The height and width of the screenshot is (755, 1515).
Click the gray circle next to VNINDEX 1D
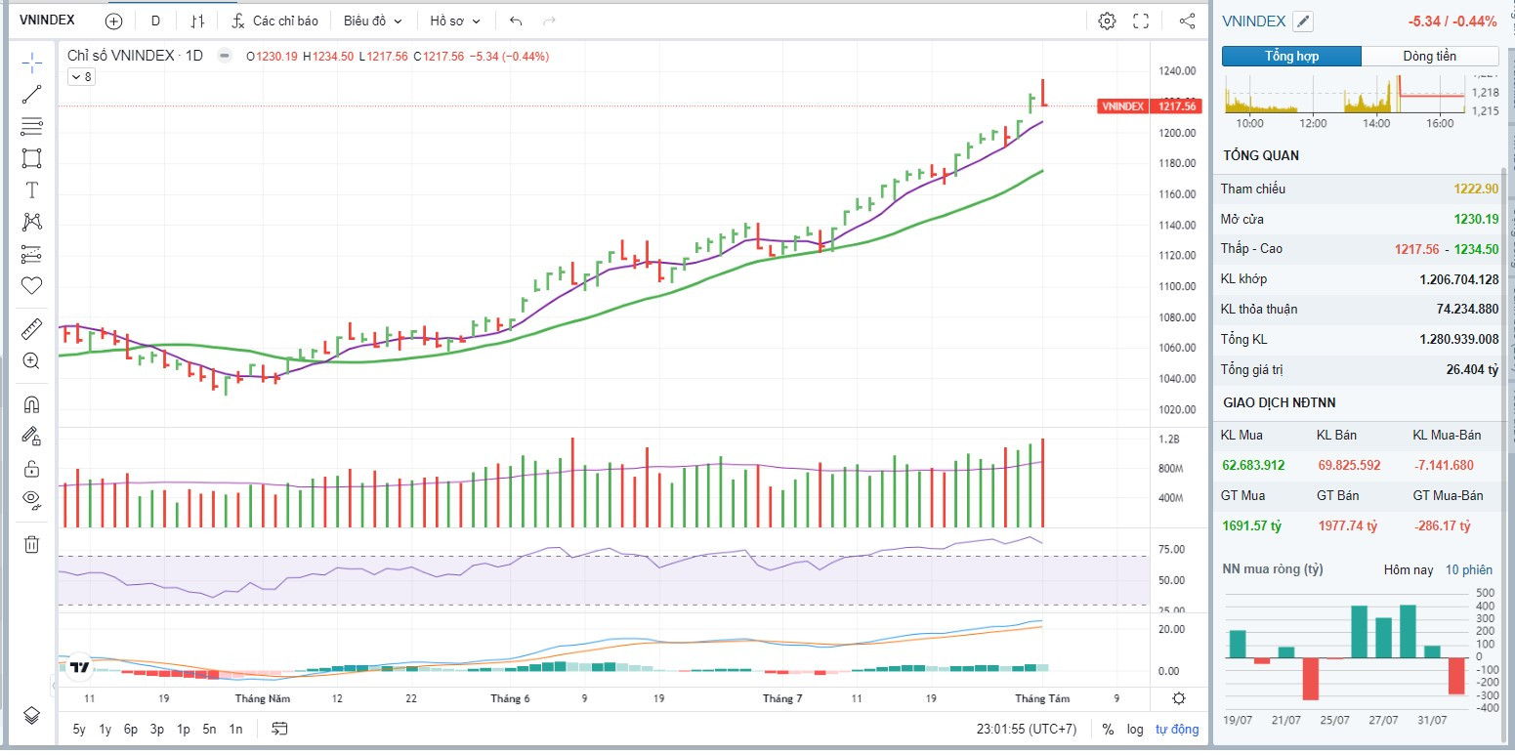click(225, 56)
